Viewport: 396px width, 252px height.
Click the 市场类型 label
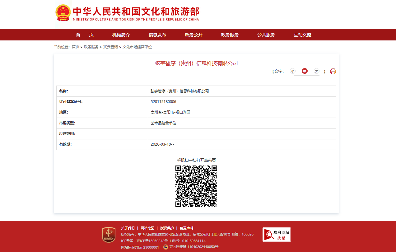[67, 123]
